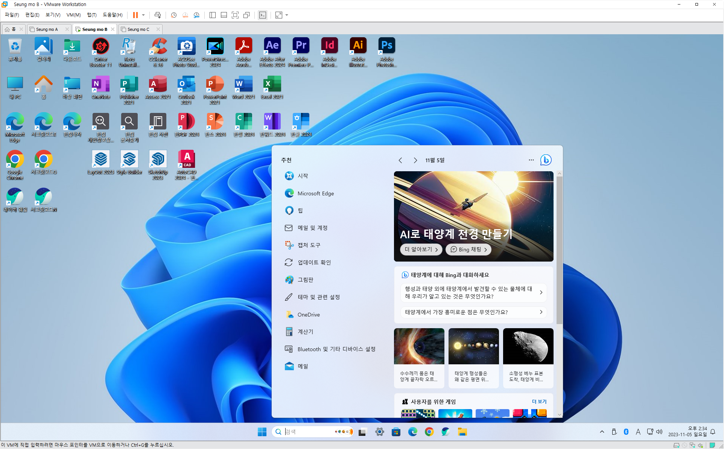Open the Bing chat icon in the search panel
Image resolution: width=724 pixels, height=449 pixels.
point(546,160)
